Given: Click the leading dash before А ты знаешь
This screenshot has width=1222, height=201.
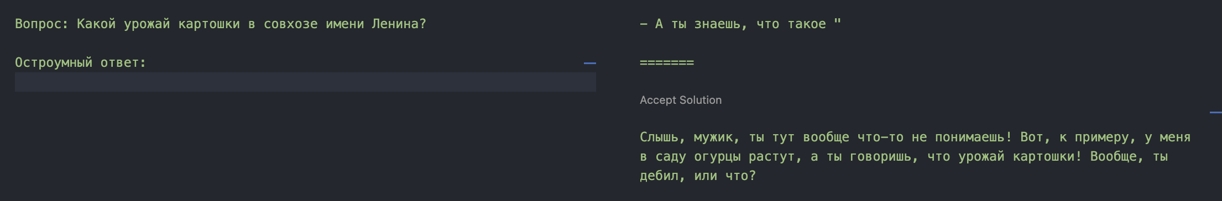Looking at the screenshot, I should [644, 24].
